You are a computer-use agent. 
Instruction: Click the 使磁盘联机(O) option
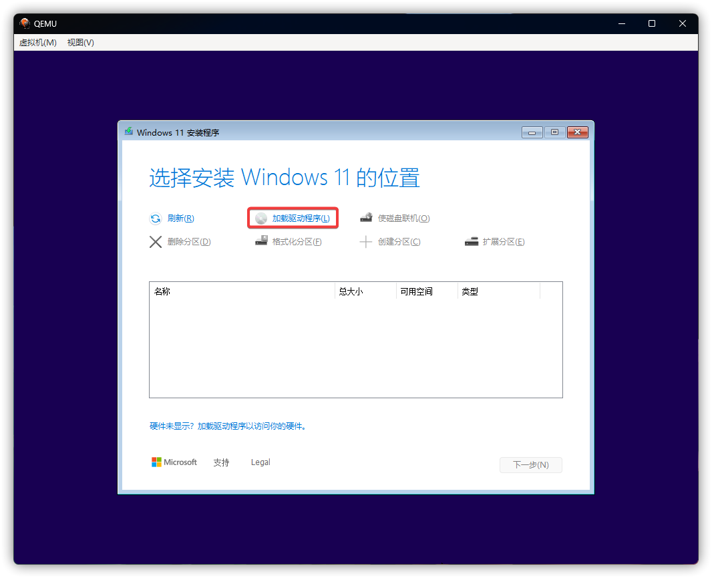pyautogui.click(x=403, y=219)
